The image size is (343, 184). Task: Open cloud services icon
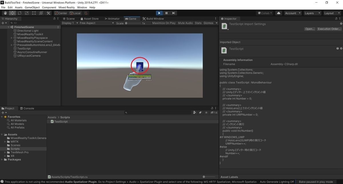pos(279,13)
